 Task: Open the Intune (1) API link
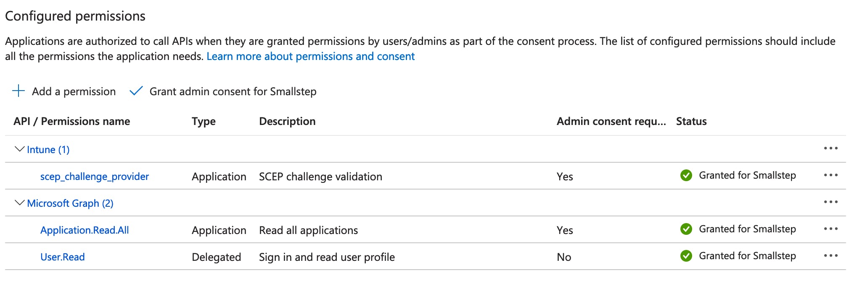tap(48, 150)
